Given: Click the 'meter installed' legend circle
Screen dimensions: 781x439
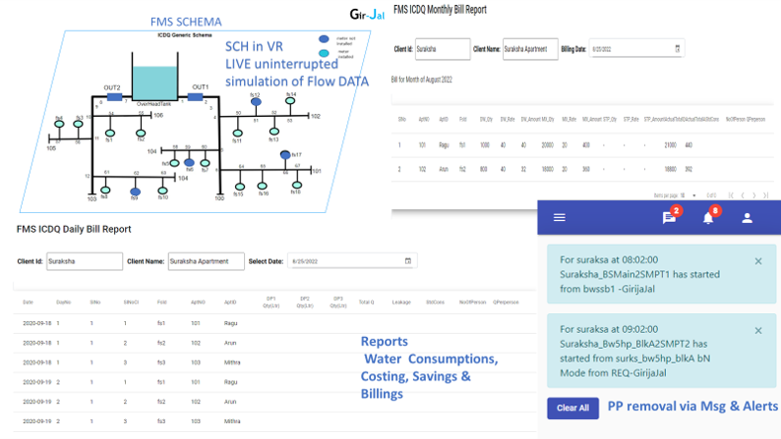Looking at the screenshot, I should pos(325,53).
